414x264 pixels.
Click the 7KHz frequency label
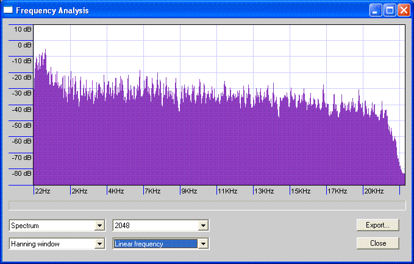click(152, 191)
